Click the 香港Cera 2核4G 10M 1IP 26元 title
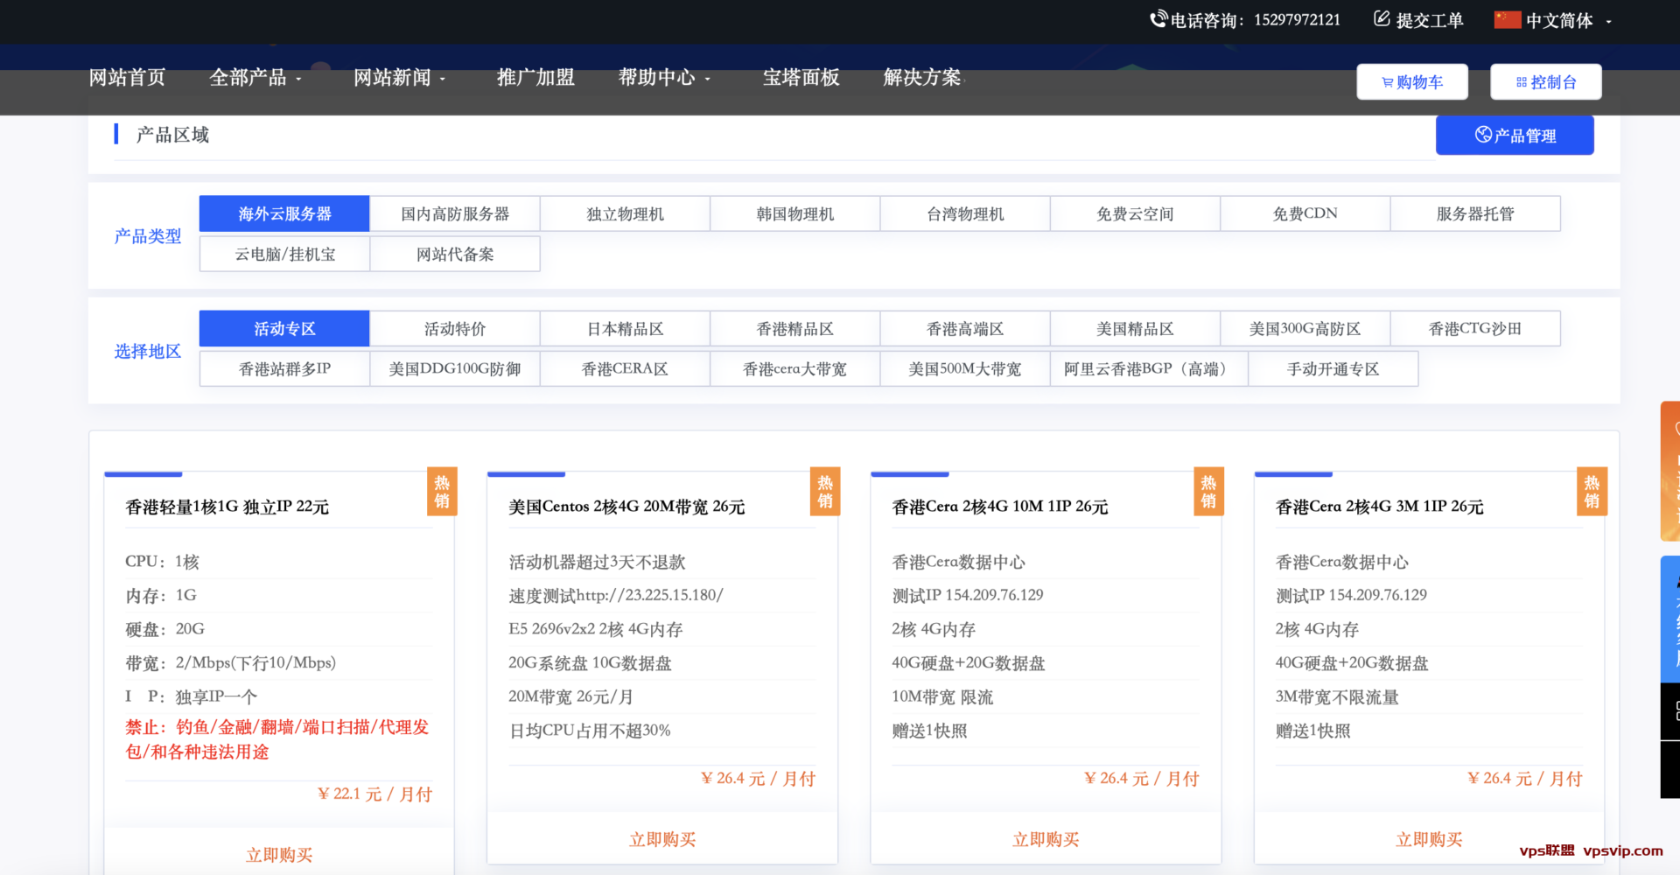The height and width of the screenshot is (875, 1680). coord(1000,507)
